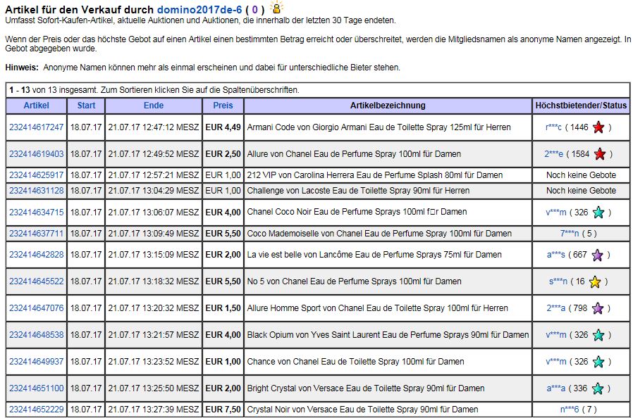
Task: Click the new-user icon beside domino2017de-6
Action: tap(276, 8)
